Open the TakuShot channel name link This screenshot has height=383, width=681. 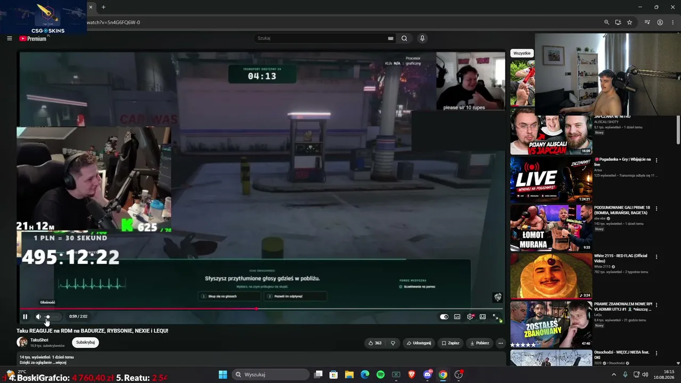click(39, 340)
